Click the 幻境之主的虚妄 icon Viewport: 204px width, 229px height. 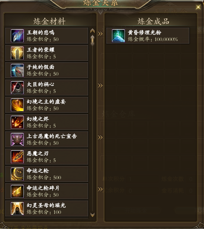(x=17, y=105)
